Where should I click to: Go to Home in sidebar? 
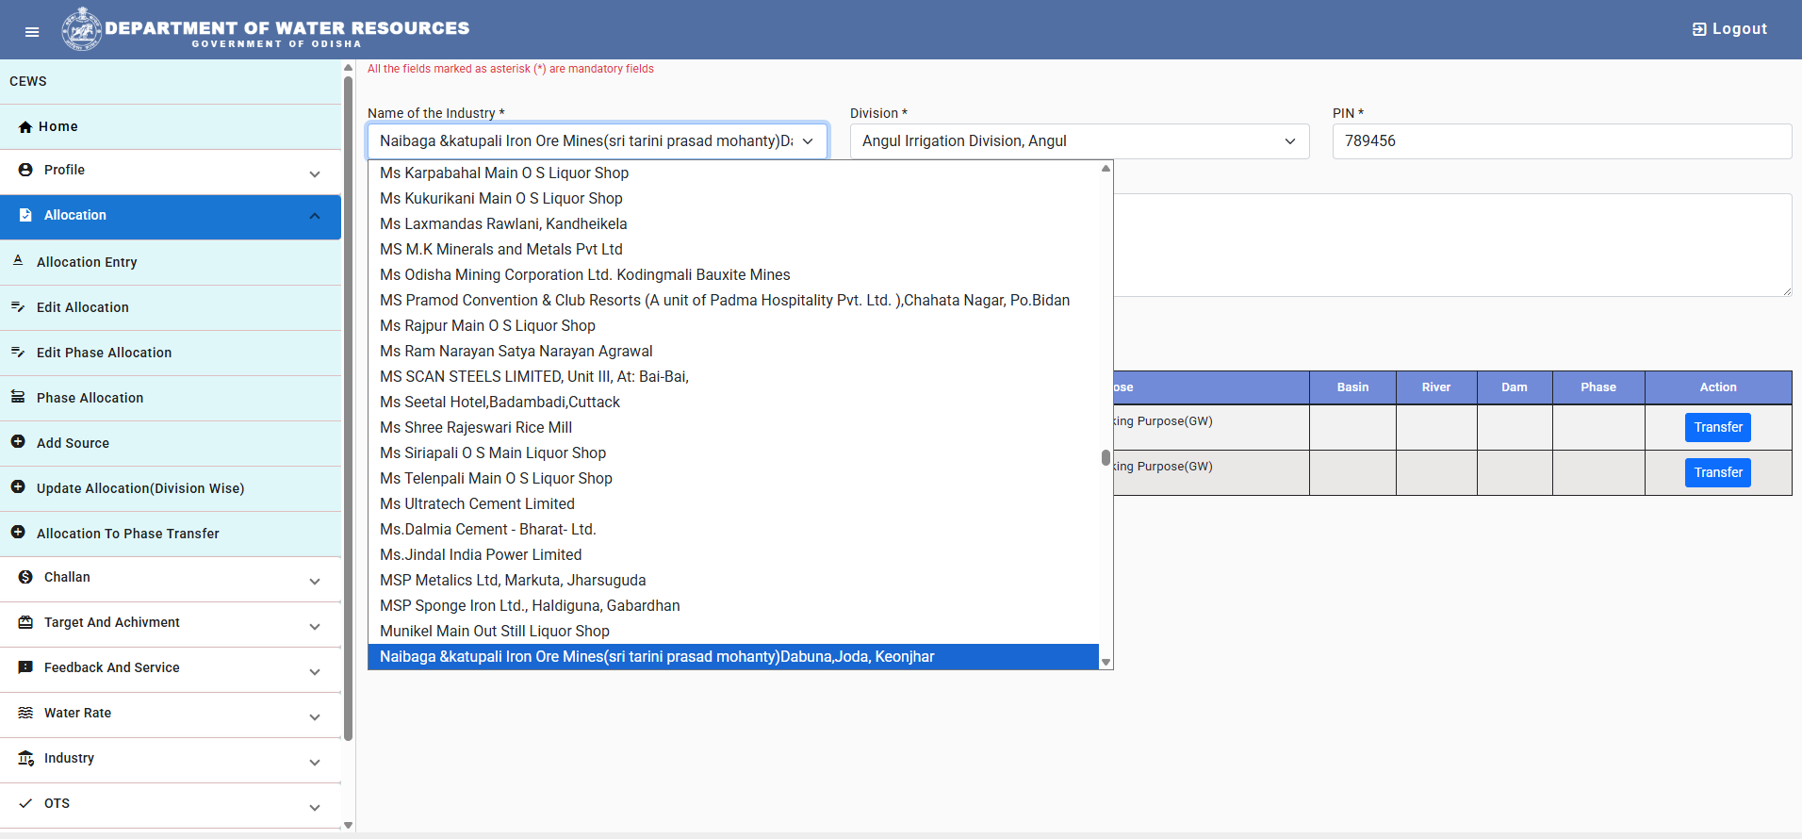click(171, 126)
